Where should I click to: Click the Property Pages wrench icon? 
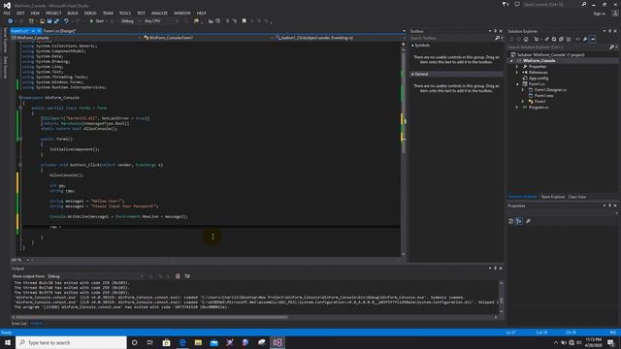[x=528, y=221]
